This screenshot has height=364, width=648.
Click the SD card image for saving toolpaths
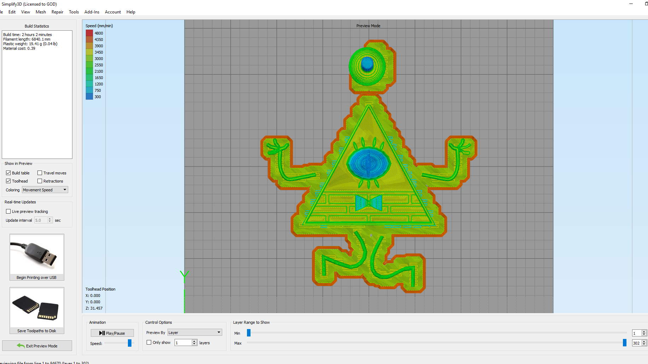[37, 308]
